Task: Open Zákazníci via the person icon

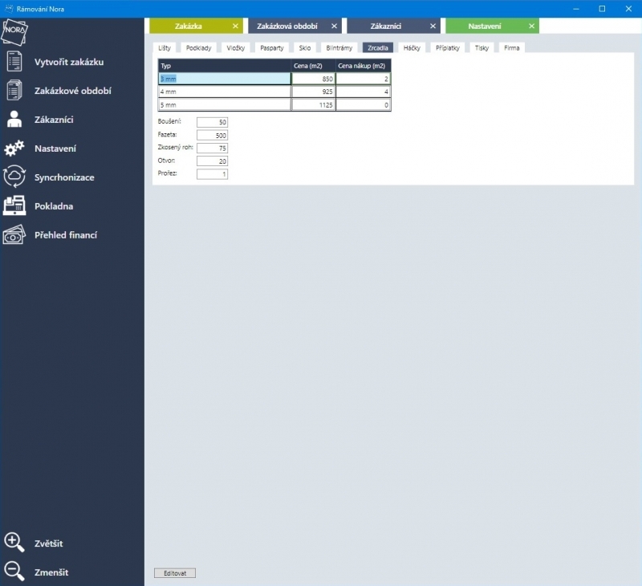Action: coord(14,120)
